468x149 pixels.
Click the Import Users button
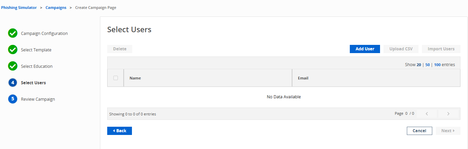point(441,49)
